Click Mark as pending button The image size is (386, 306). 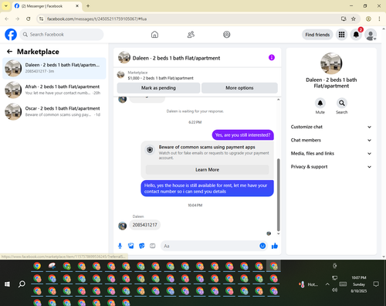click(158, 88)
